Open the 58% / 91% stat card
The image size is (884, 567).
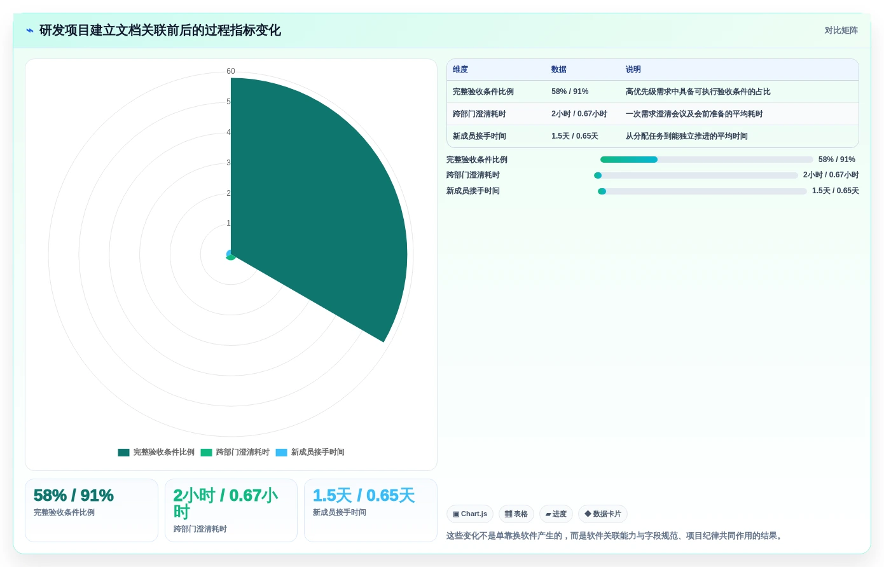pyautogui.click(x=92, y=510)
